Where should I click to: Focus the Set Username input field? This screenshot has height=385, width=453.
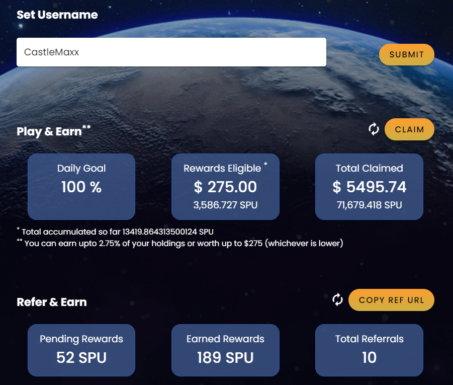pyautogui.click(x=171, y=52)
